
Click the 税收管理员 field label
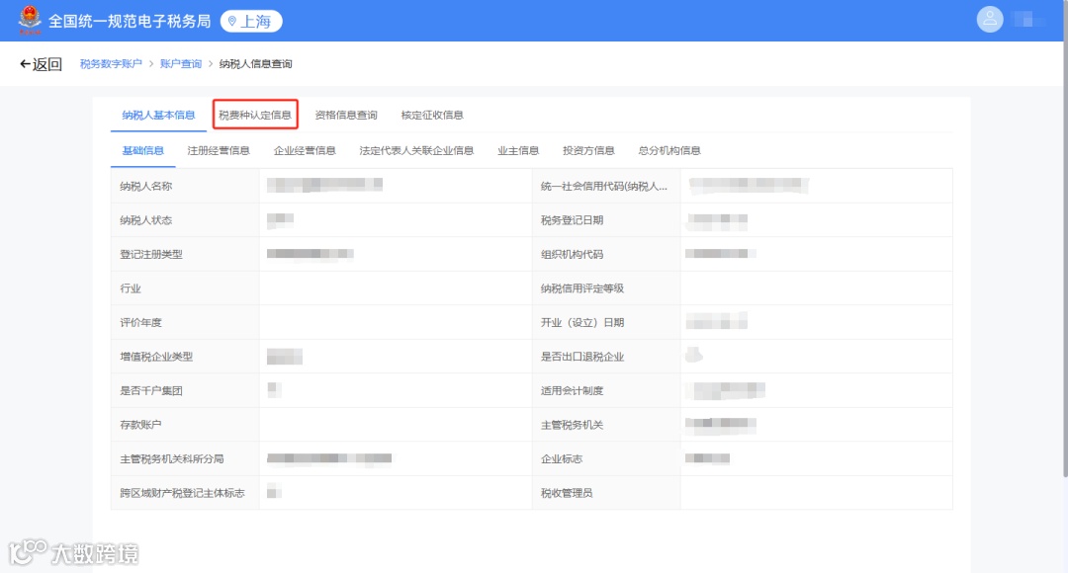point(567,493)
